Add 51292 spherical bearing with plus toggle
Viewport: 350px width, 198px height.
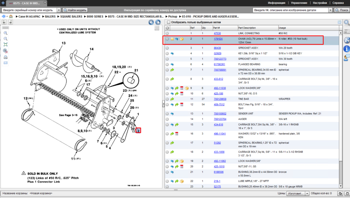[x=167, y=143]
